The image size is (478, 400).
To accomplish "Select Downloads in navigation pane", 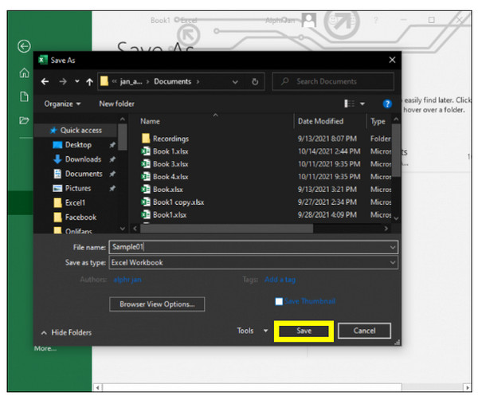I will coord(77,159).
